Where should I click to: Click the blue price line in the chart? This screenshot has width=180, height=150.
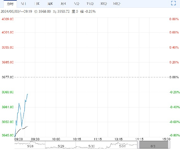click(x=19, y=104)
